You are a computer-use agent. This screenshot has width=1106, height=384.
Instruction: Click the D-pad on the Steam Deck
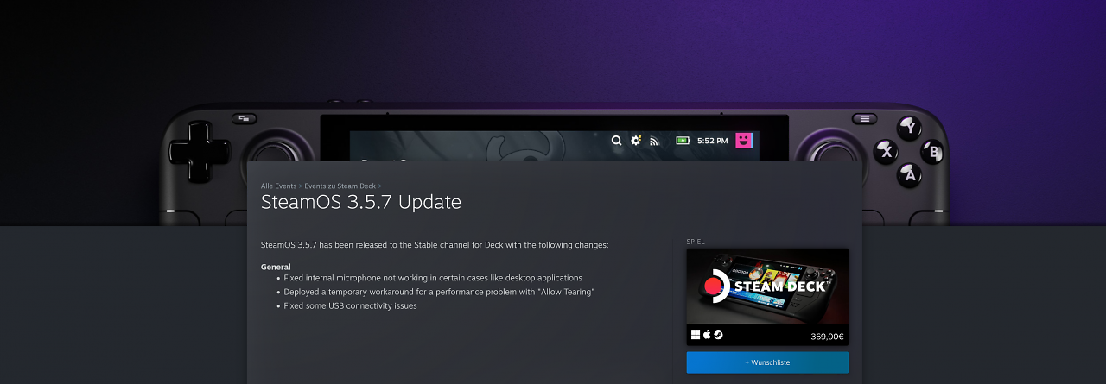[x=200, y=150]
